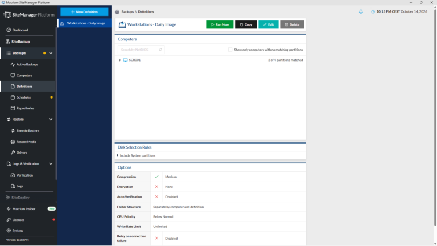The image size is (437, 246).
Task: Click the Macrium Insider lightning icon
Action: coord(9,208)
